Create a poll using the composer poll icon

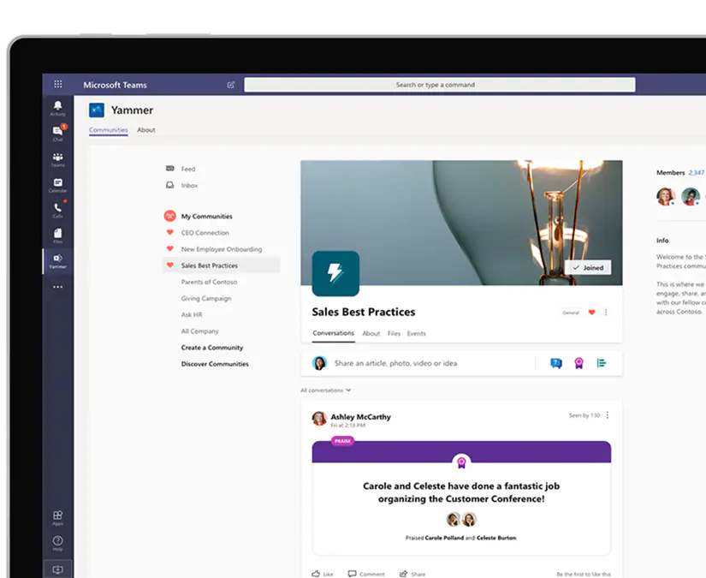point(602,362)
